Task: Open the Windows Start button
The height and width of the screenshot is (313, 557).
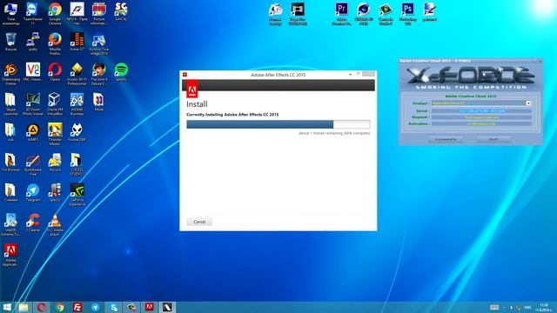Action: (x=7, y=307)
